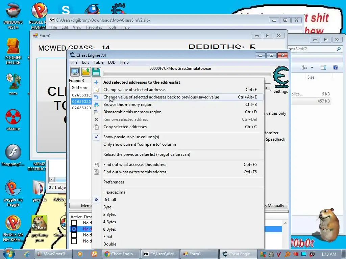Click the binoculars Browse memory icon
This screenshot has height=259, width=346.
96,105
